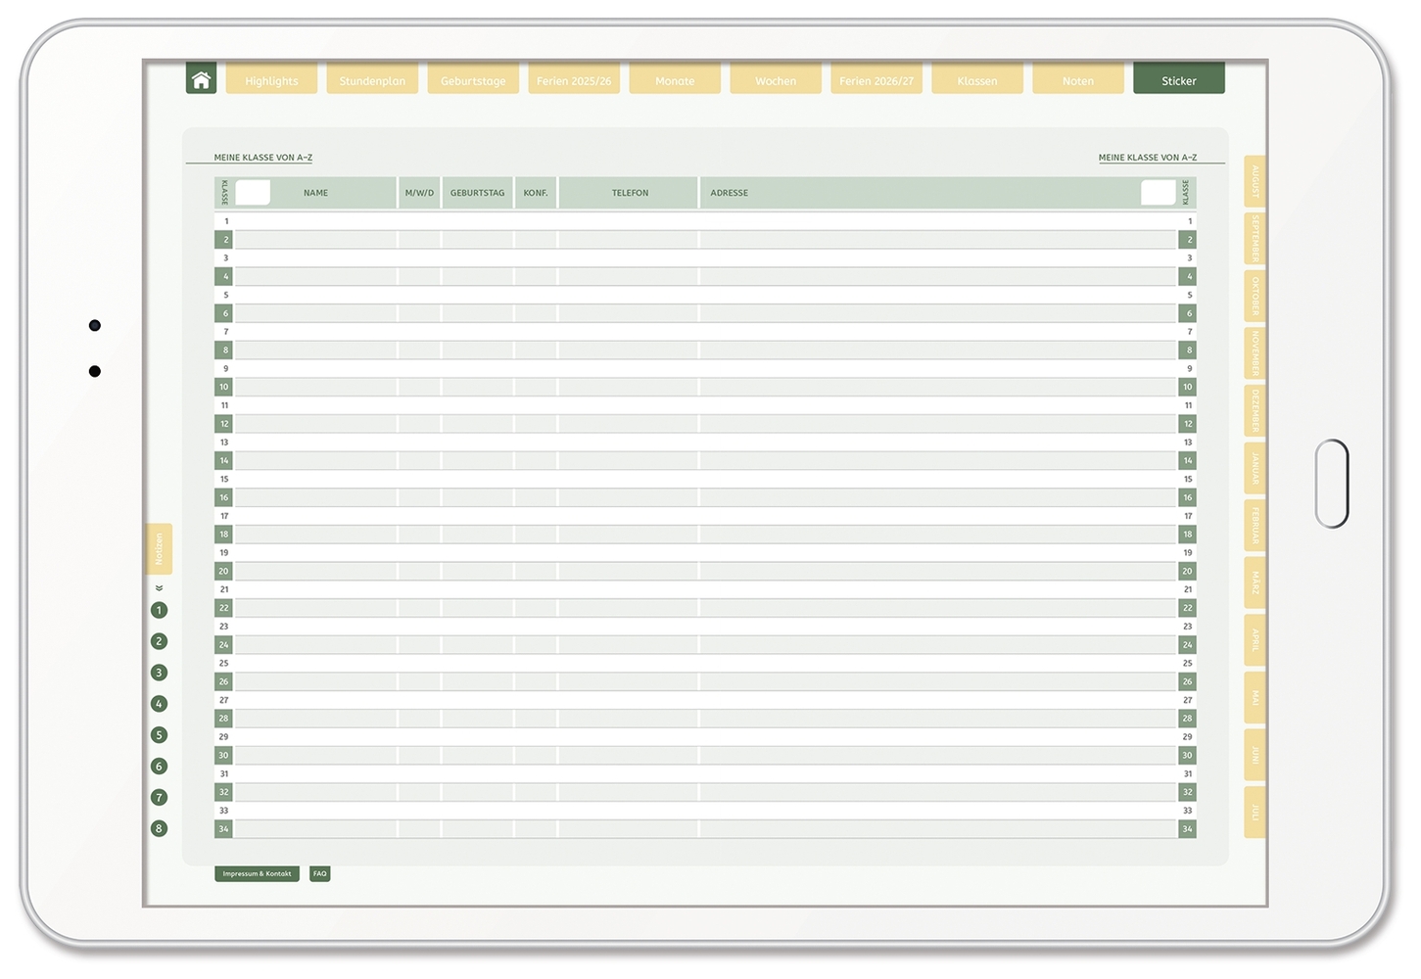Open notes page number 2
Viewport: 1421px width, 979px height.
tap(159, 641)
